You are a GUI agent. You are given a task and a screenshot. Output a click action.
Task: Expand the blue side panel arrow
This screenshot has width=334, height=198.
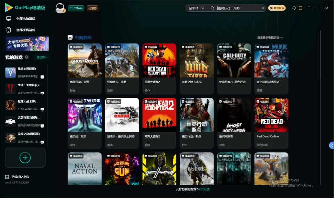coord(332,145)
